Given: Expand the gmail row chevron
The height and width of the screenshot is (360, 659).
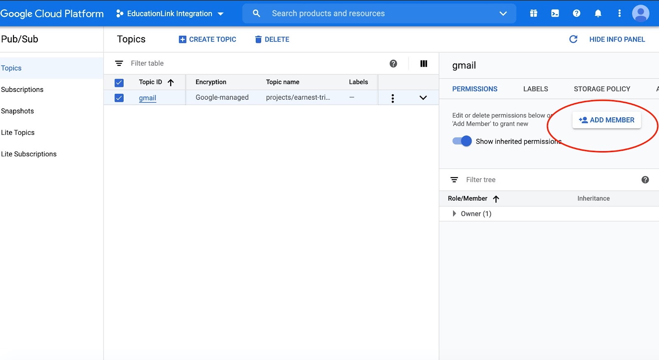Looking at the screenshot, I should (x=423, y=98).
